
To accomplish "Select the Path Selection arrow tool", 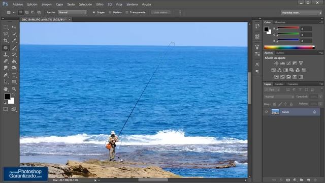I will [x=6, y=82].
